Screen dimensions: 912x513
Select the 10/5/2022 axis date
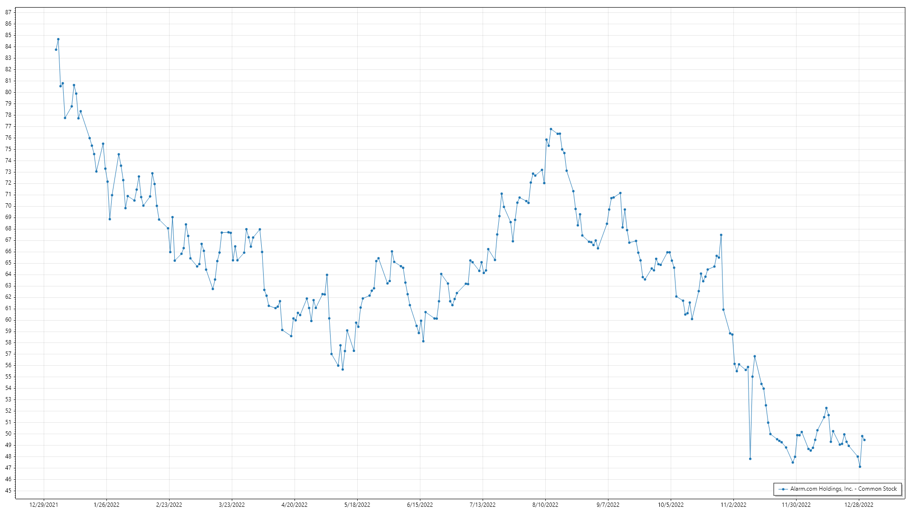click(671, 505)
